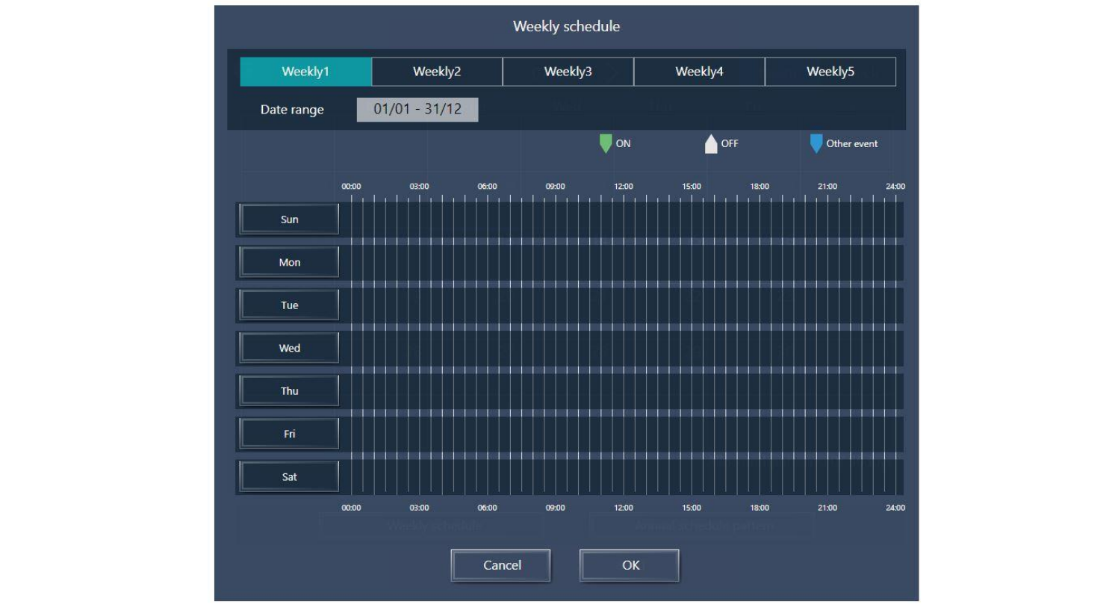This screenshot has width=1115, height=604.
Task: Click Wednesday's timeline at 06:00
Action: [488, 348]
